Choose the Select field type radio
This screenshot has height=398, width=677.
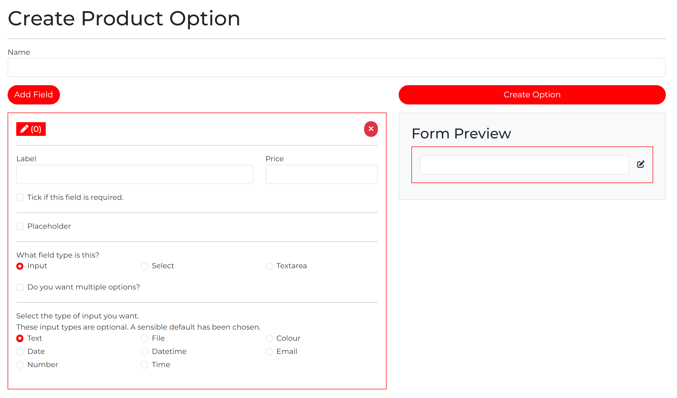(x=144, y=266)
